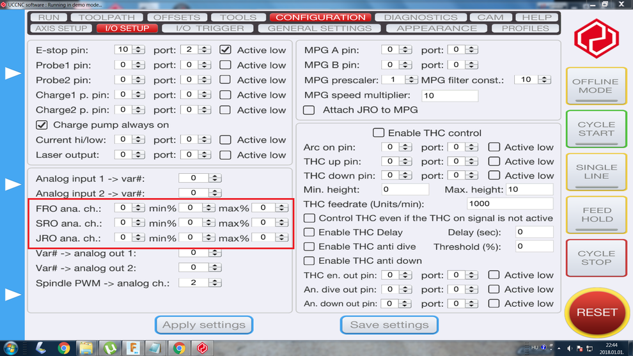This screenshot has width=633, height=356.
Task: Adjust MPG filter const. stepper
Action: pos(544,79)
